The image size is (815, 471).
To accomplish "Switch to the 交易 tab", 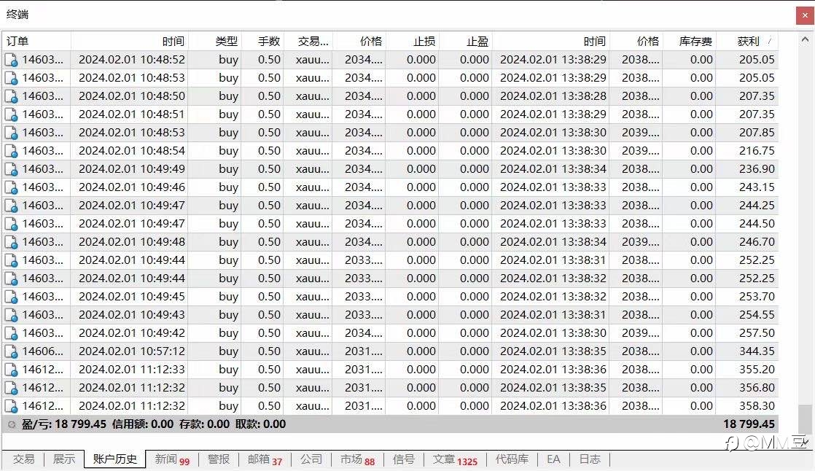I will tap(24, 459).
